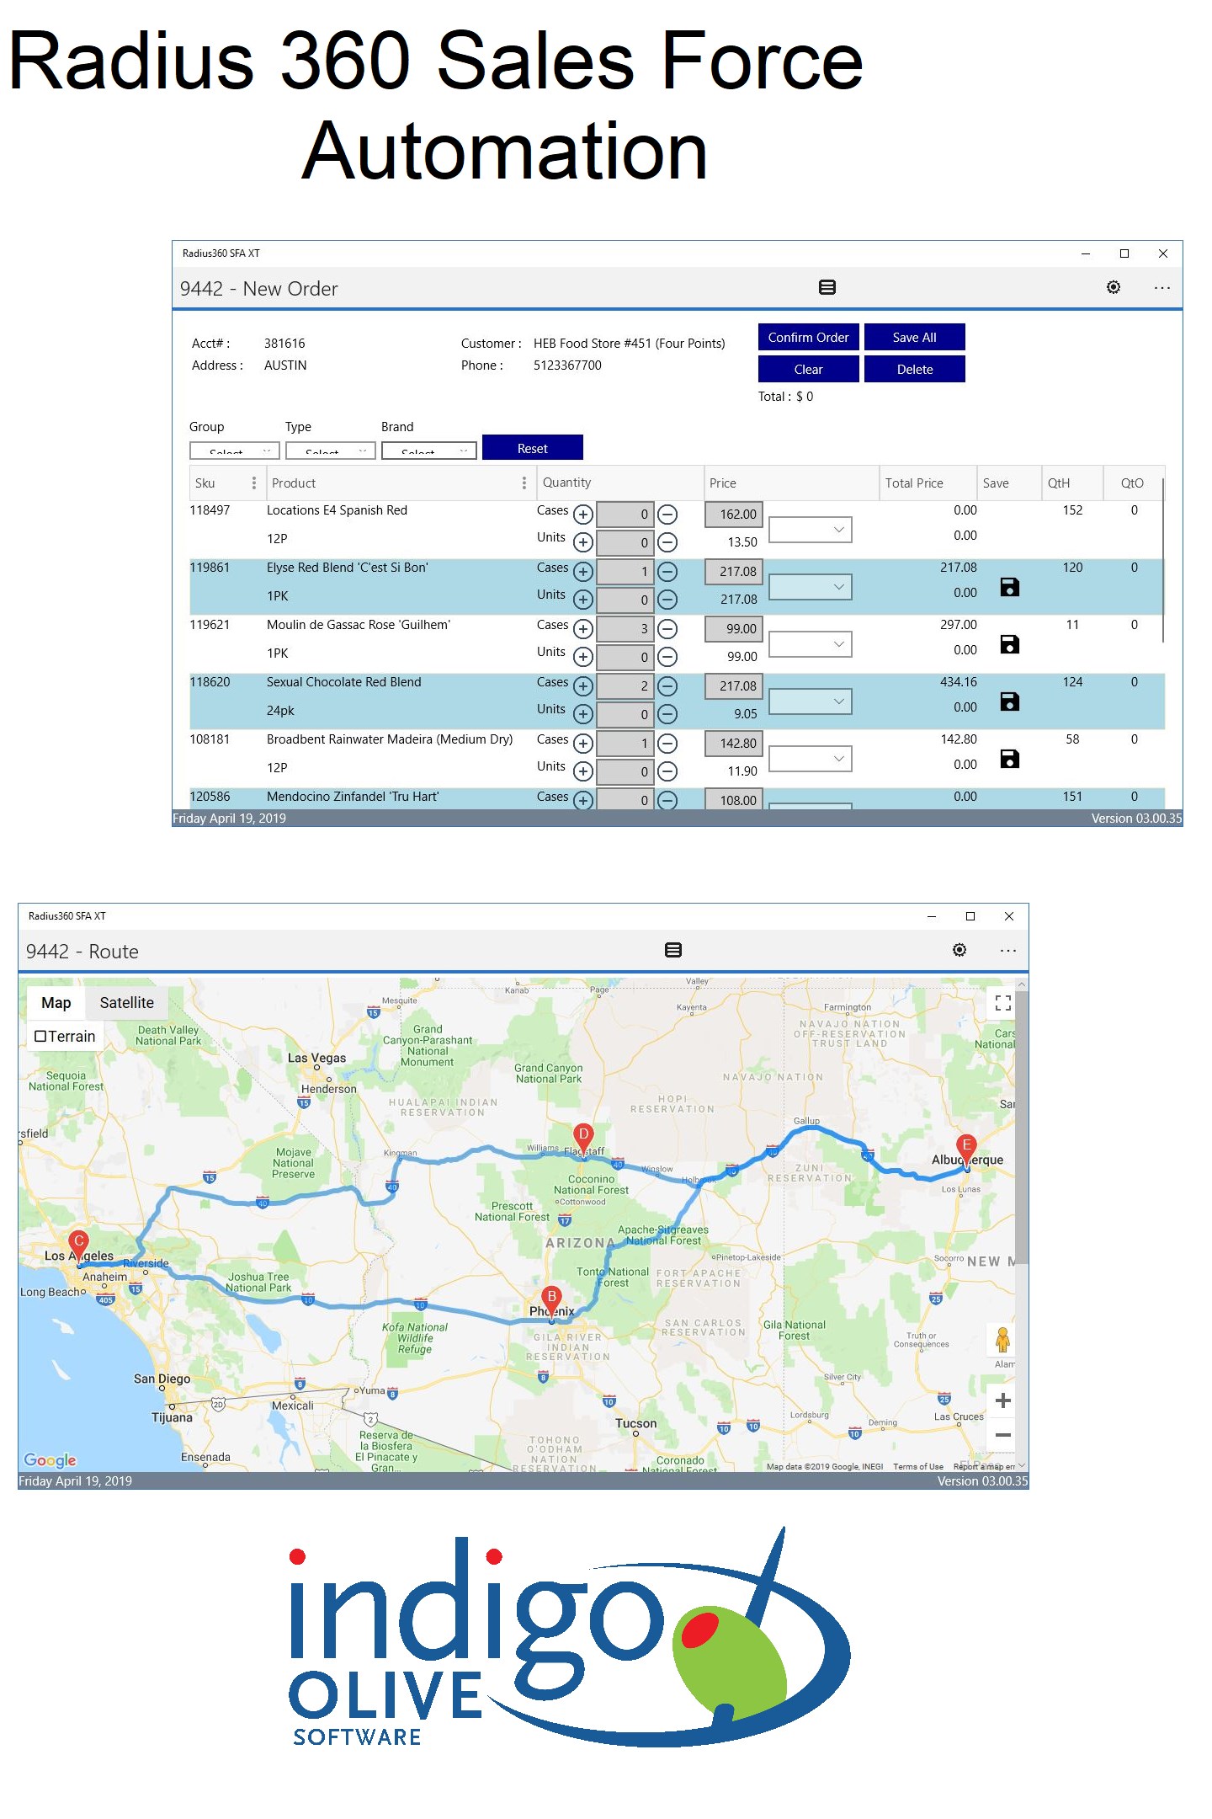Open hamburger menu in Route window
The image size is (1212, 1819).
[x=673, y=950]
